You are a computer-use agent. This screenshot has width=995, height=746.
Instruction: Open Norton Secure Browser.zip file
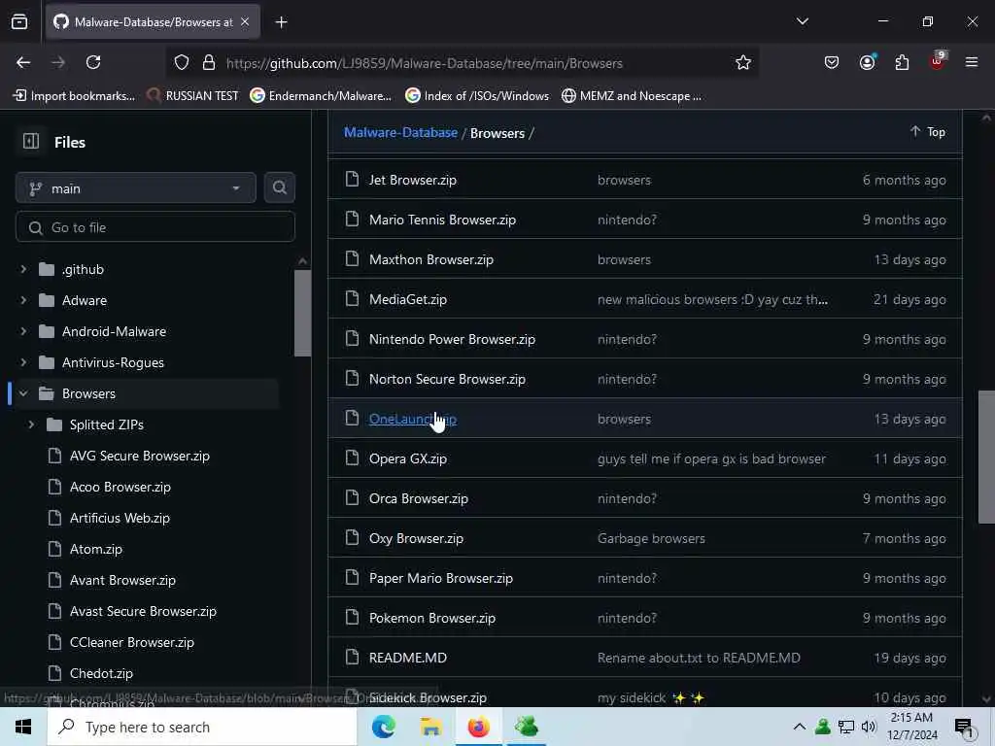447,379
